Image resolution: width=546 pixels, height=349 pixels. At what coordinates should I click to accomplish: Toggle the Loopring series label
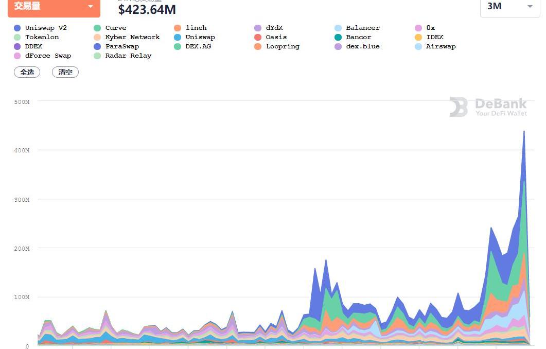tap(283, 46)
